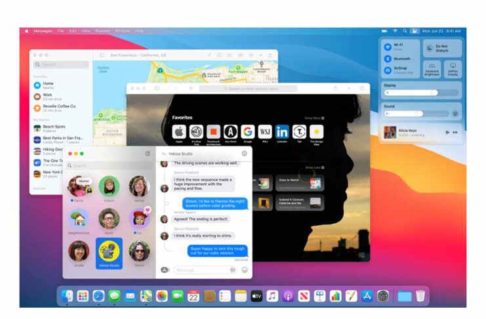The image size is (486, 319).
Task: Open Mail in the Dock
Action: point(130,296)
